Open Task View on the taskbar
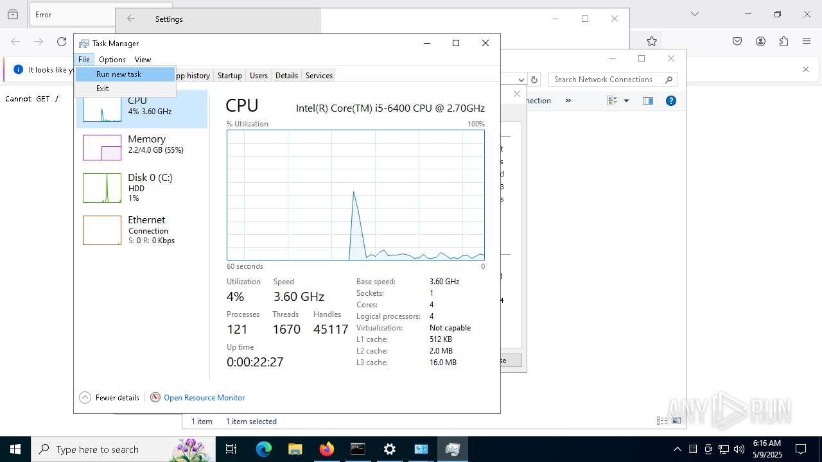The width and height of the screenshot is (822, 462). (231, 449)
